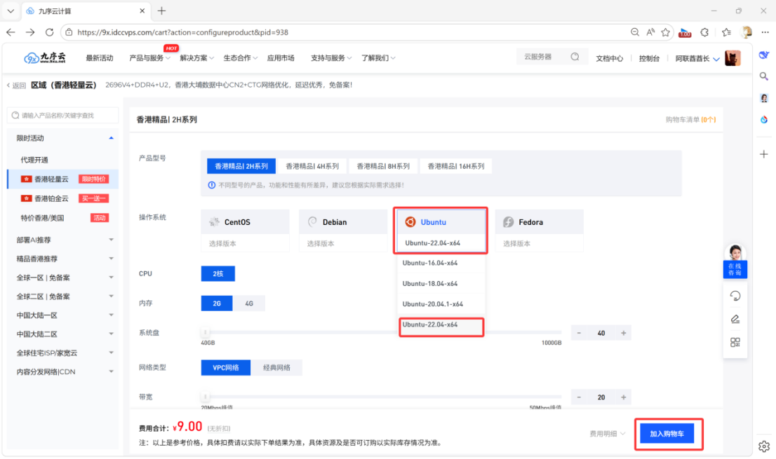Open the browser extensions puzzle icon
The height and width of the screenshot is (459, 776).
pos(704,32)
